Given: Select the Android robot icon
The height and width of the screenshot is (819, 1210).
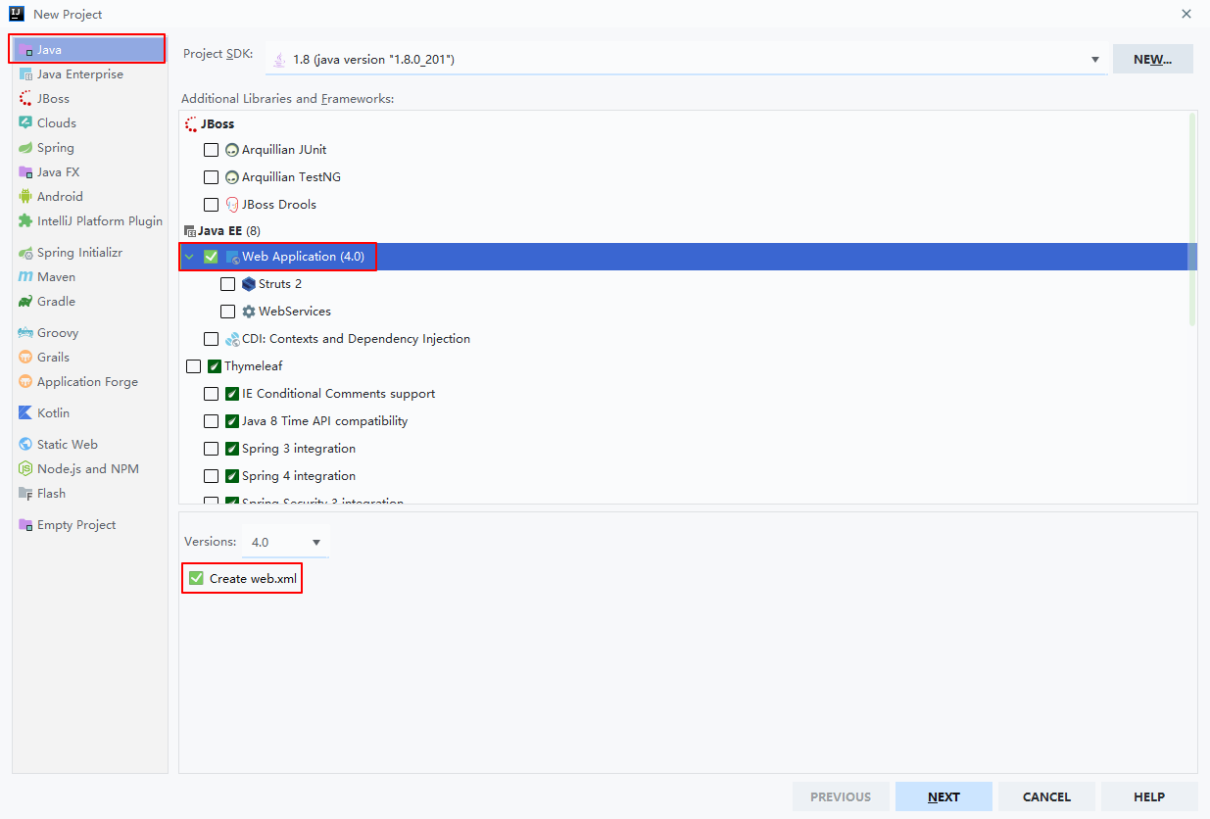Looking at the screenshot, I should pos(25,196).
